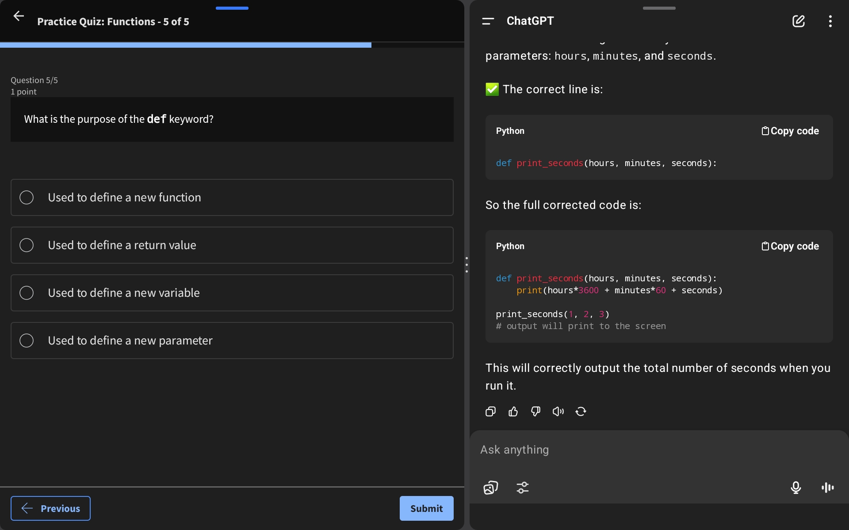Select 'Used to define a new function'
This screenshot has height=530, width=849.
[27, 197]
